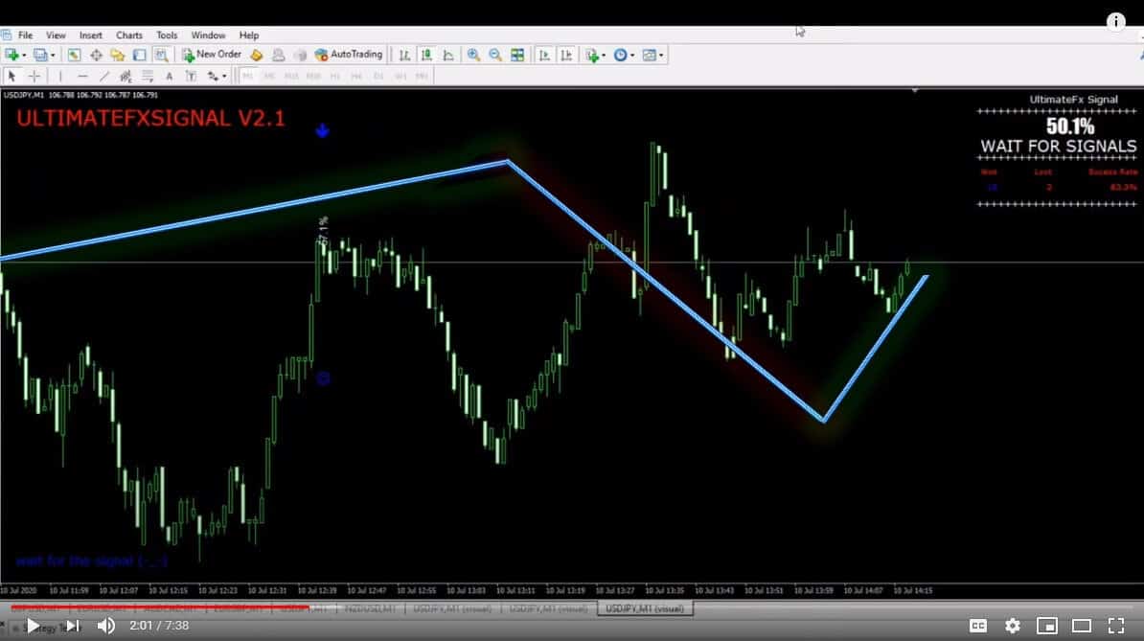Switch chart to candlestick view

(x=424, y=55)
